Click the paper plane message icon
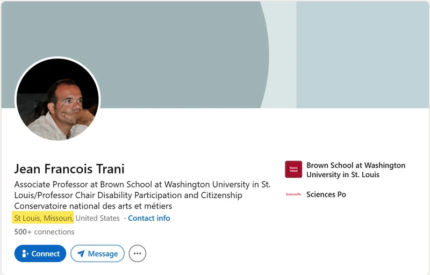430x275 pixels. pyautogui.click(x=81, y=254)
